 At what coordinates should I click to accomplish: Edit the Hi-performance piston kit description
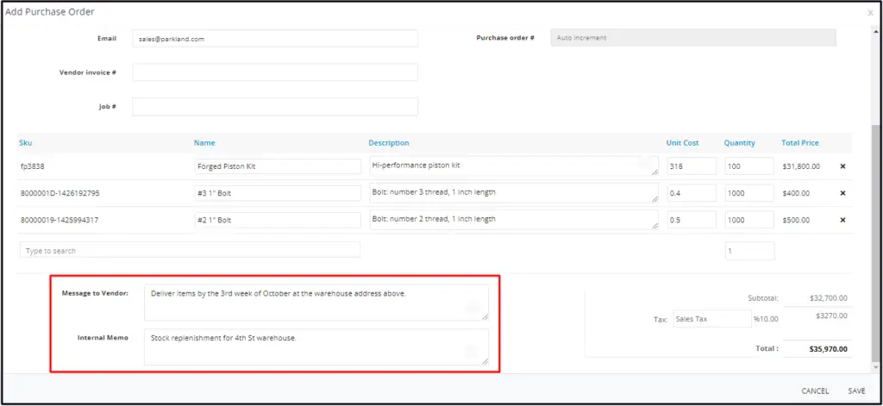pos(514,166)
